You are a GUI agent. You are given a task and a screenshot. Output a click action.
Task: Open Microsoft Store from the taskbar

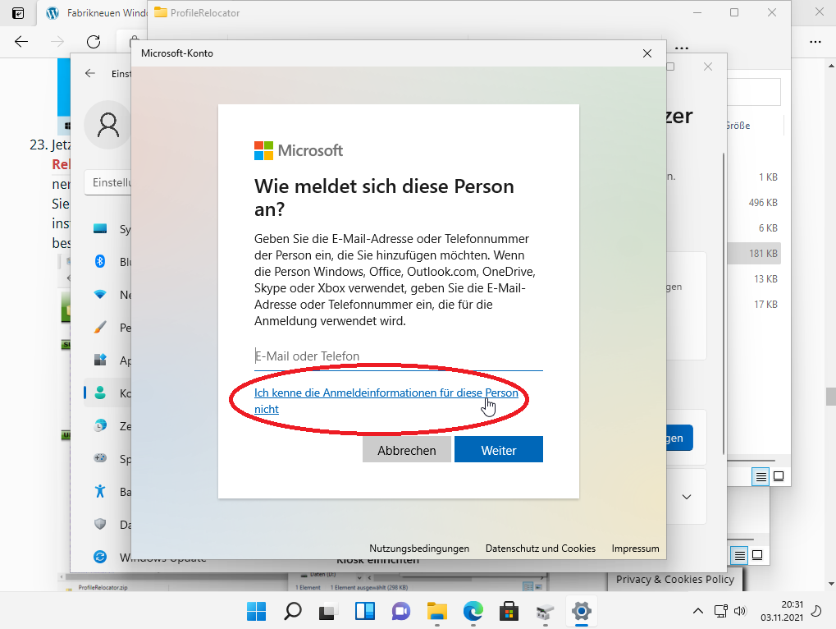(509, 612)
